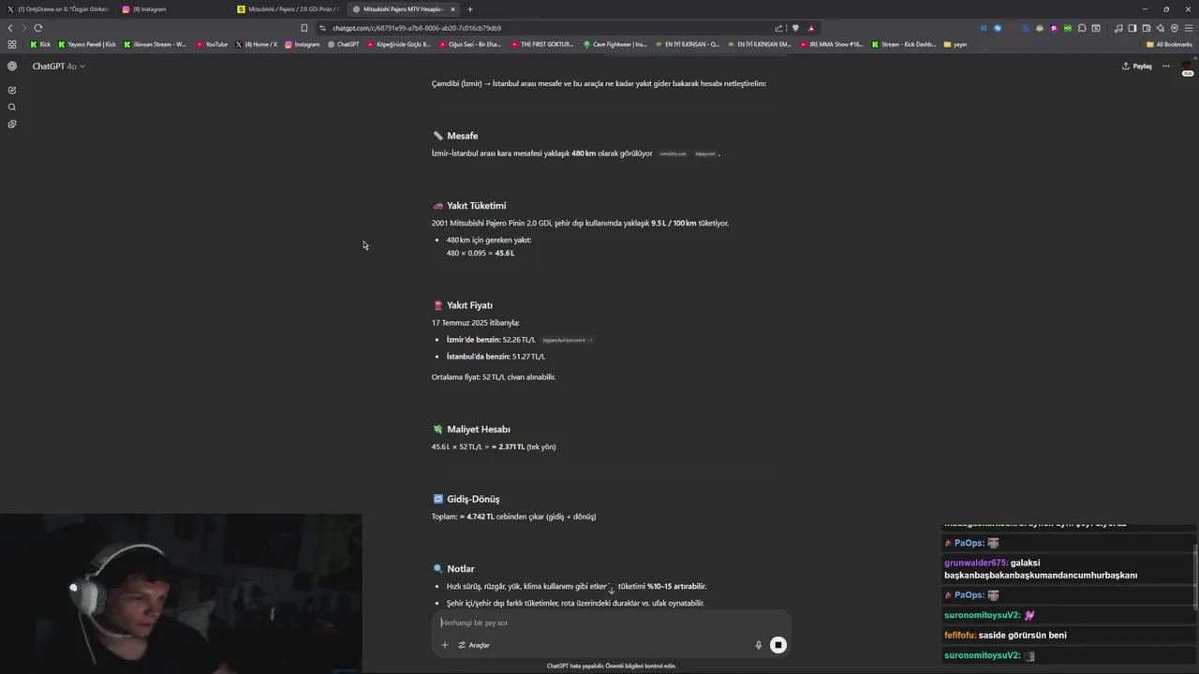Open the yayın bookmarks folder
The height and width of the screenshot is (674, 1199).
pyautogui.click(x=955, y=44)
